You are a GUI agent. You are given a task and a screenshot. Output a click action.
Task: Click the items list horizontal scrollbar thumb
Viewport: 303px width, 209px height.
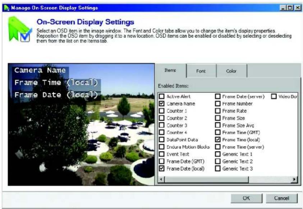pos(206,179)
